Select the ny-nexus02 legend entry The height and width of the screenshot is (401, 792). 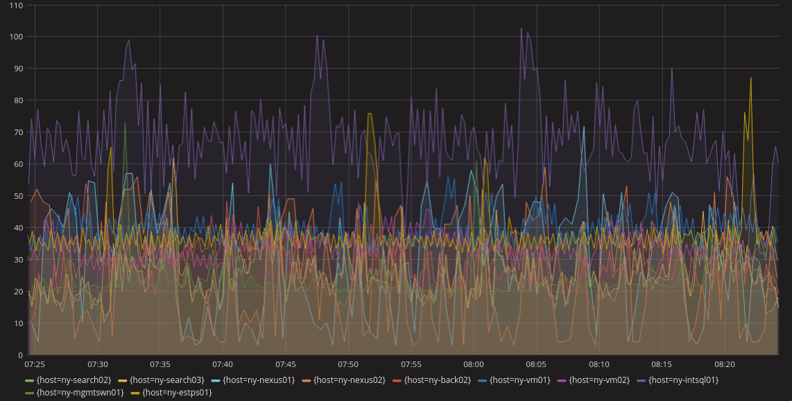pyautogui.click(x=349, y=380)
